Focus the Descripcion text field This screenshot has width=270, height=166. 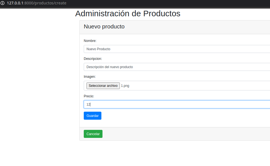tap(176, 67)
